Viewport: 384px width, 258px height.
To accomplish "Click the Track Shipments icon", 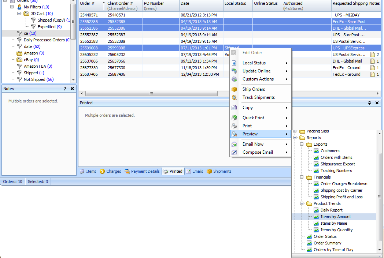I will [235, 97].
